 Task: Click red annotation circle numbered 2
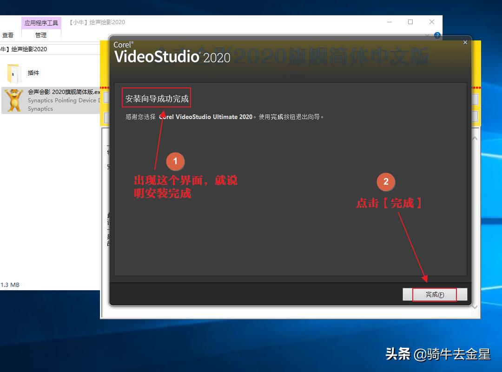[x=386, y=182]
